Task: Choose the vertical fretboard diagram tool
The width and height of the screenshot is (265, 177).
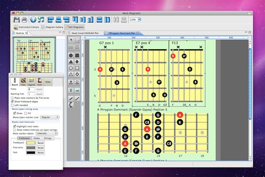Action: click(71, 47)
